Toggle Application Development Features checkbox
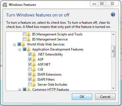This screenshot has width=122, height=106. coord(24,49)
